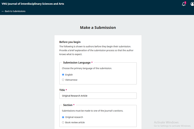The width and height of the screenshot is (194, 129).
Task: Click the submission process explanation paragraph
Action: (x=96, y=50)
